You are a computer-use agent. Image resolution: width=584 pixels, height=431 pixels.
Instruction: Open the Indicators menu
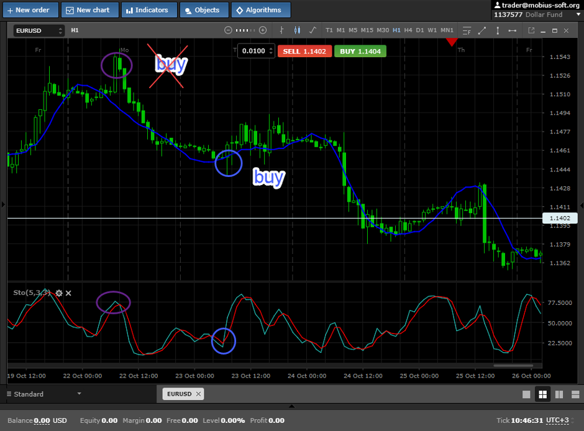[149, 10]
